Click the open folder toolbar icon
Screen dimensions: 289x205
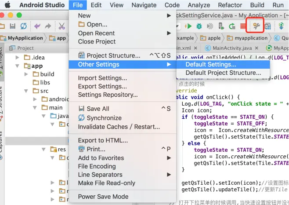[x=2, y=26]
